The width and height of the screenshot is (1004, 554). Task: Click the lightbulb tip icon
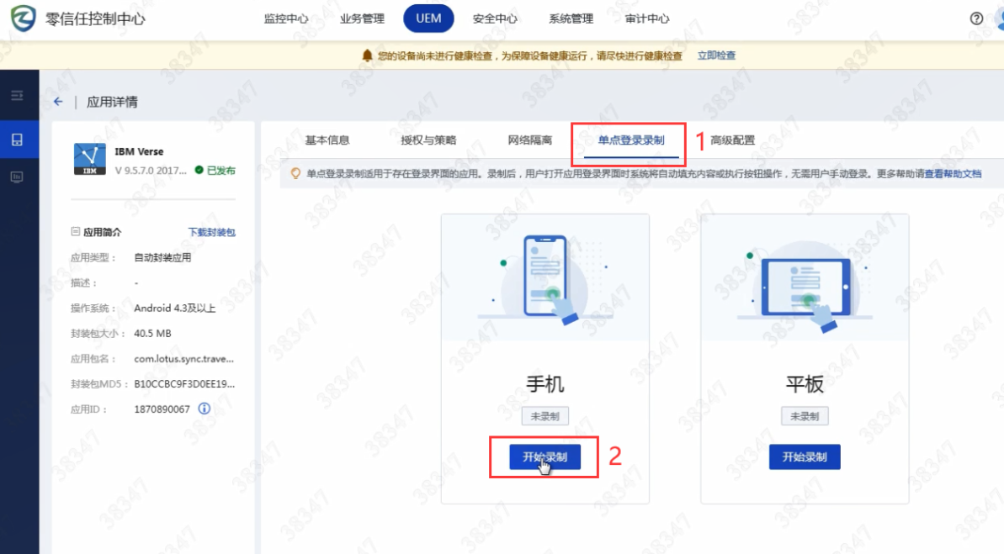click(x=295, y=173)
